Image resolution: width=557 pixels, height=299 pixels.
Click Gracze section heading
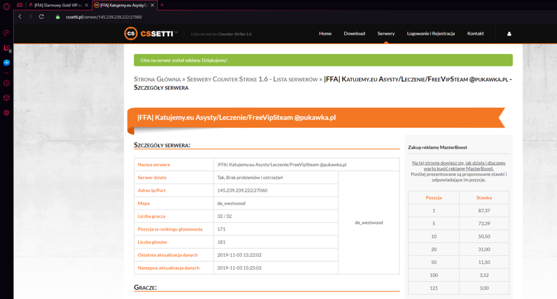point(145,287)
